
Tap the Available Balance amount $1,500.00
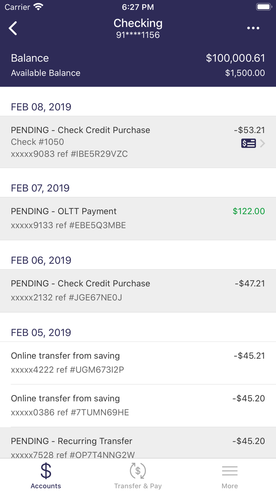click(x=245, y=73)
